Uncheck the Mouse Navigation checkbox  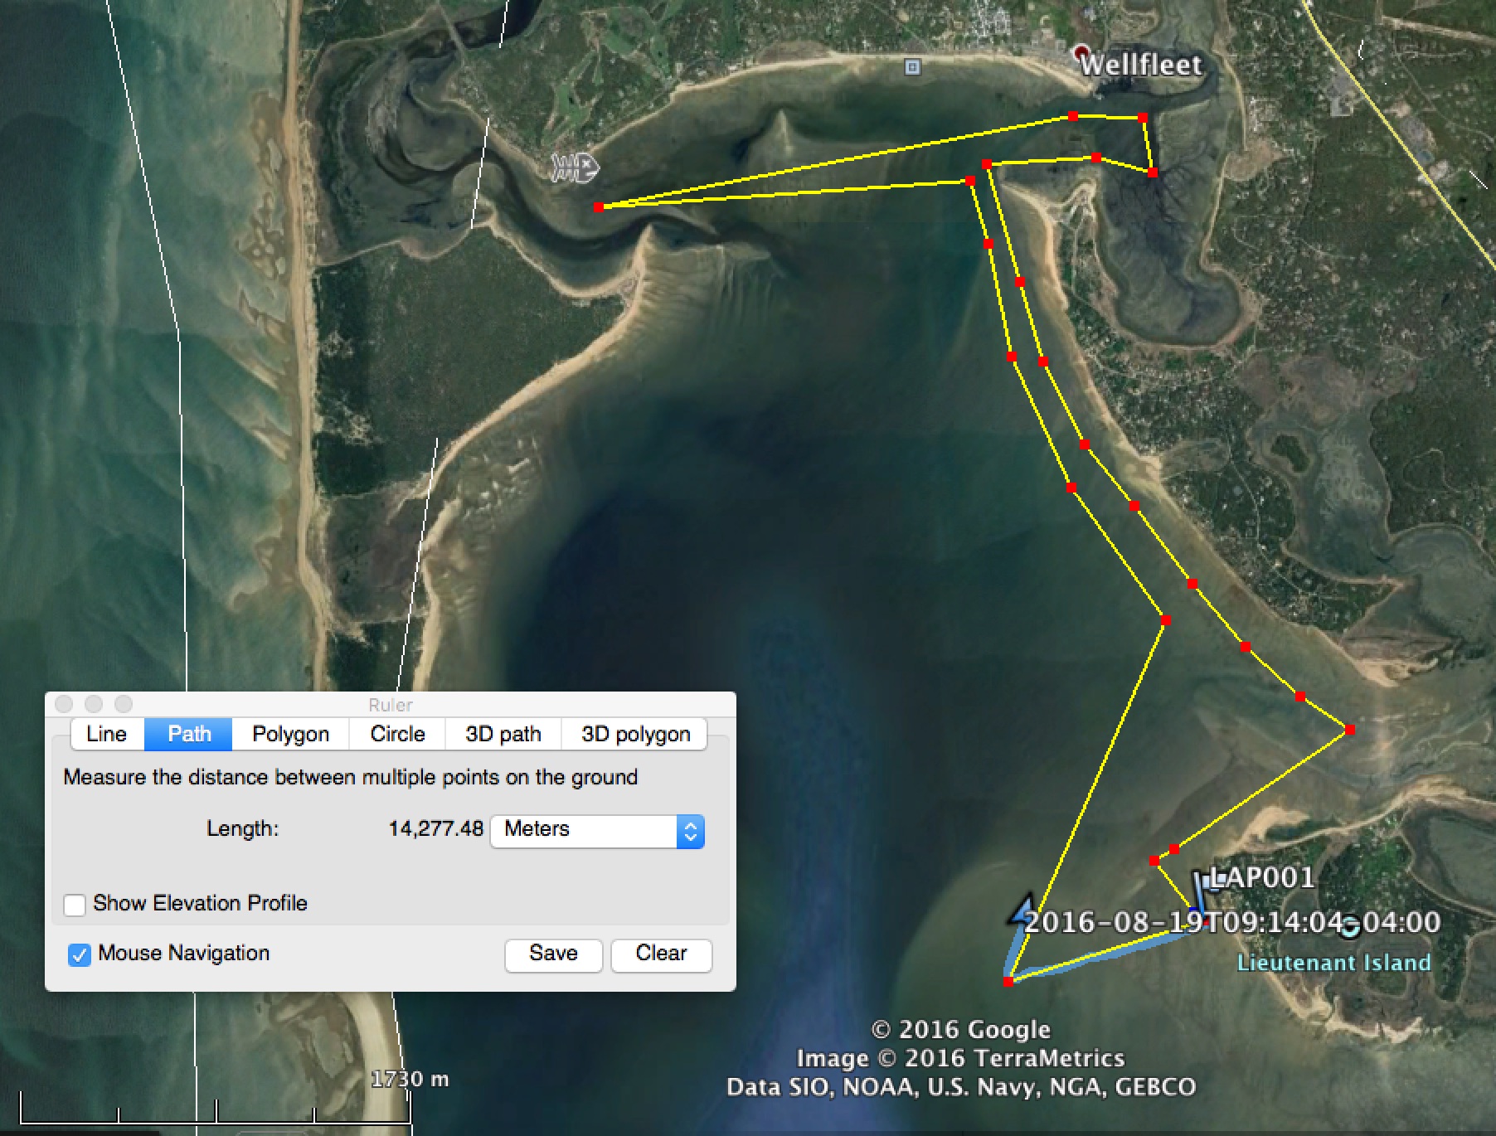80,954
